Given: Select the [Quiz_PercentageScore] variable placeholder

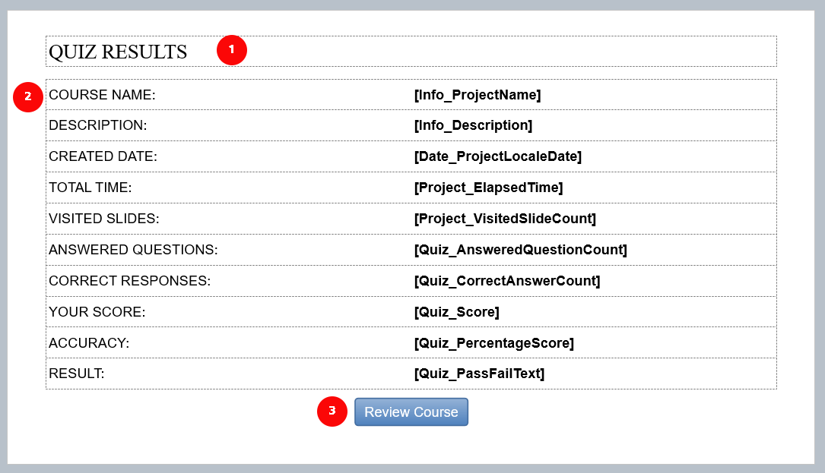Looking at the screenshot, I should [494, 342].
